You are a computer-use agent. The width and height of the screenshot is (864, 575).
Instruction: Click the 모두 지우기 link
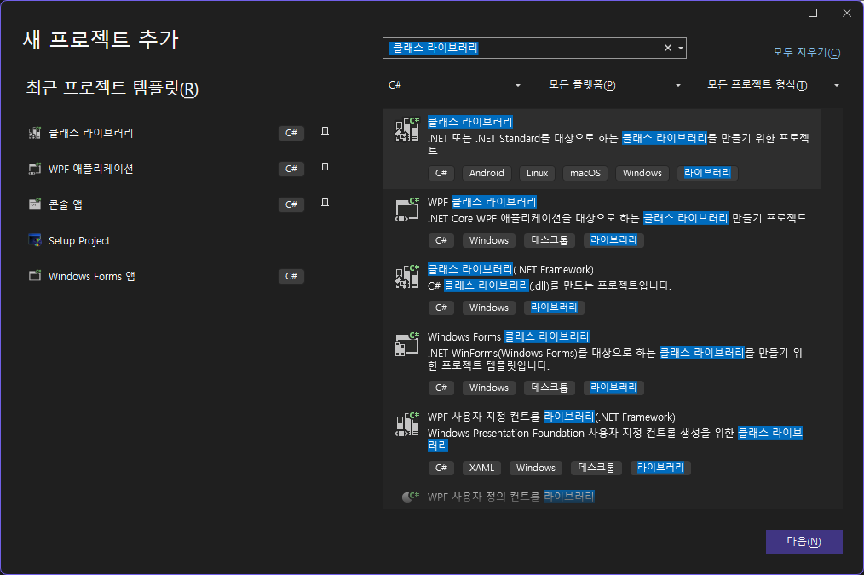tap(806, 52)
